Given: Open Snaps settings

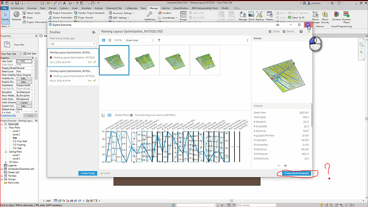Looking at the screenshot, I should pyautogui.click(x=28, y=18).
